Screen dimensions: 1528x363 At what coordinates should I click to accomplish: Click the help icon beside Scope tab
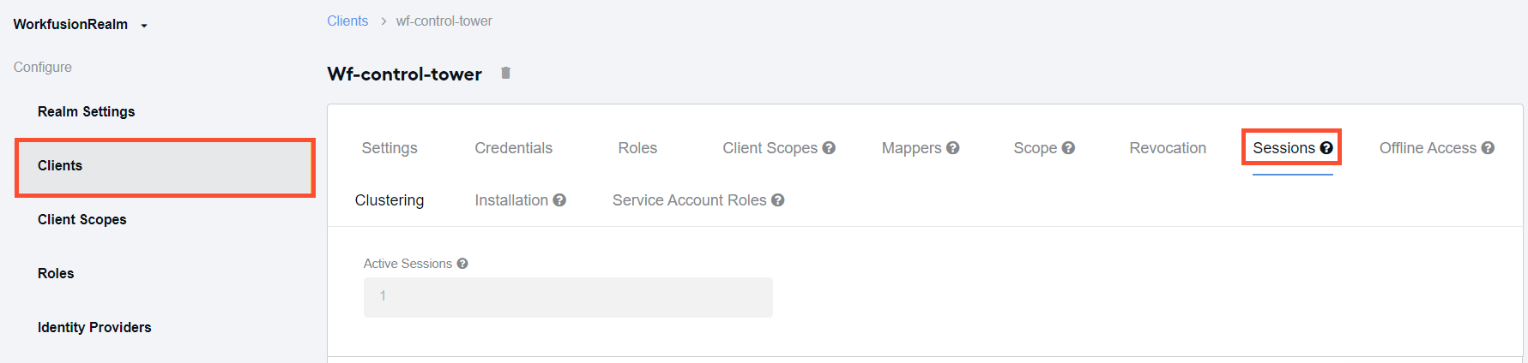coord(1068,147)
